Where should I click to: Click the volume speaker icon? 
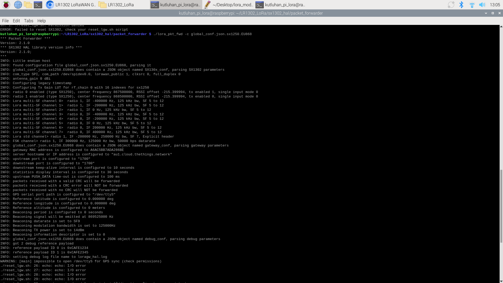click(482, 5)
